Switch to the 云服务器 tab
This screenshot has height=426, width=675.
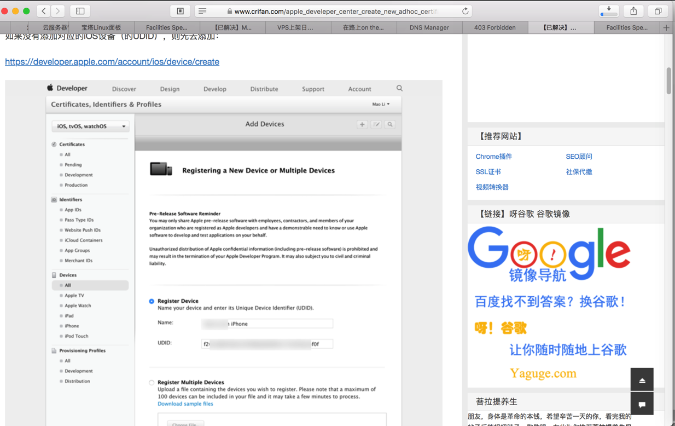tap(55, 27)
